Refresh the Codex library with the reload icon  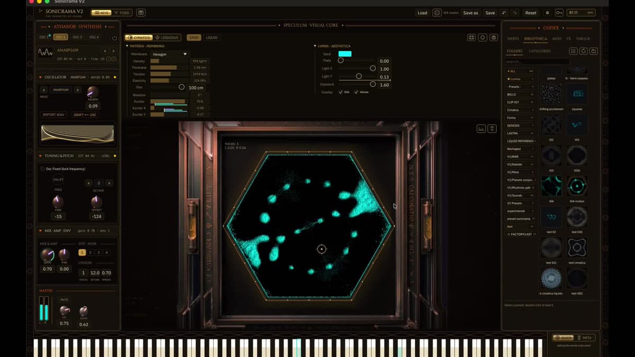pos(584,51)
